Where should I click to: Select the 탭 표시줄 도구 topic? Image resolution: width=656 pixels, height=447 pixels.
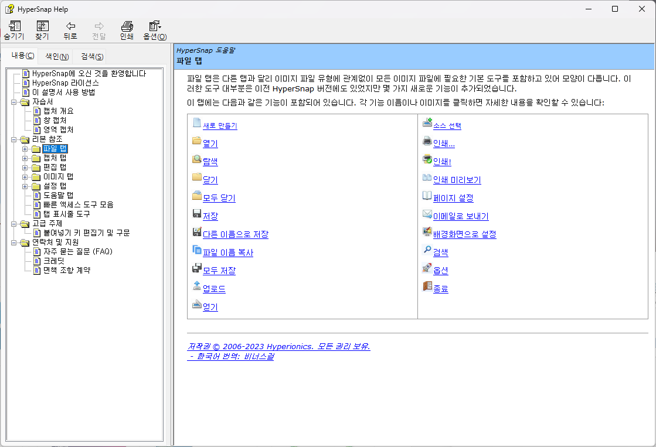(x=66, y=214)
